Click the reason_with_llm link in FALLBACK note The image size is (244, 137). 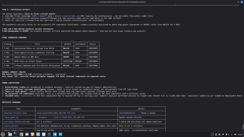[x=28, y=96]
